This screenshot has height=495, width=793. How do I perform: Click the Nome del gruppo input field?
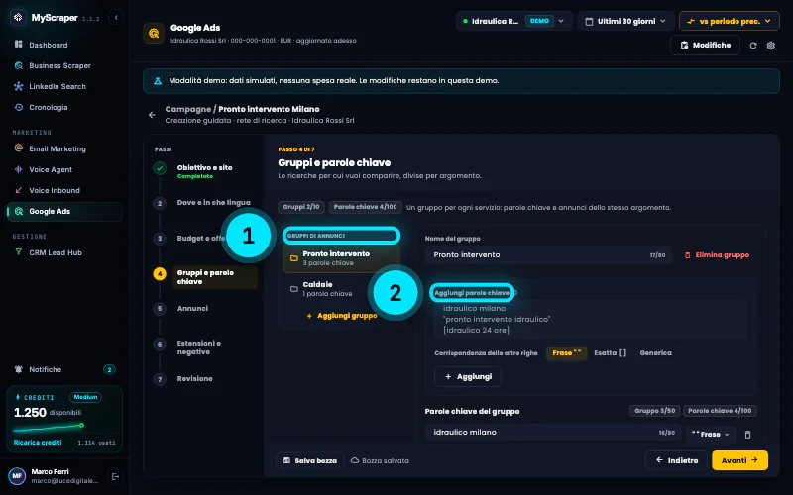tap(548, 255)
